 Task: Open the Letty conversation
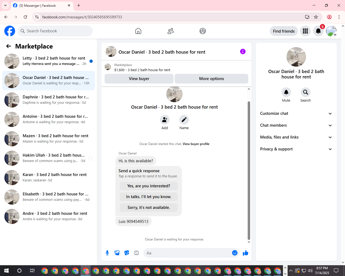pyautogui.click(x=49, y=61)
